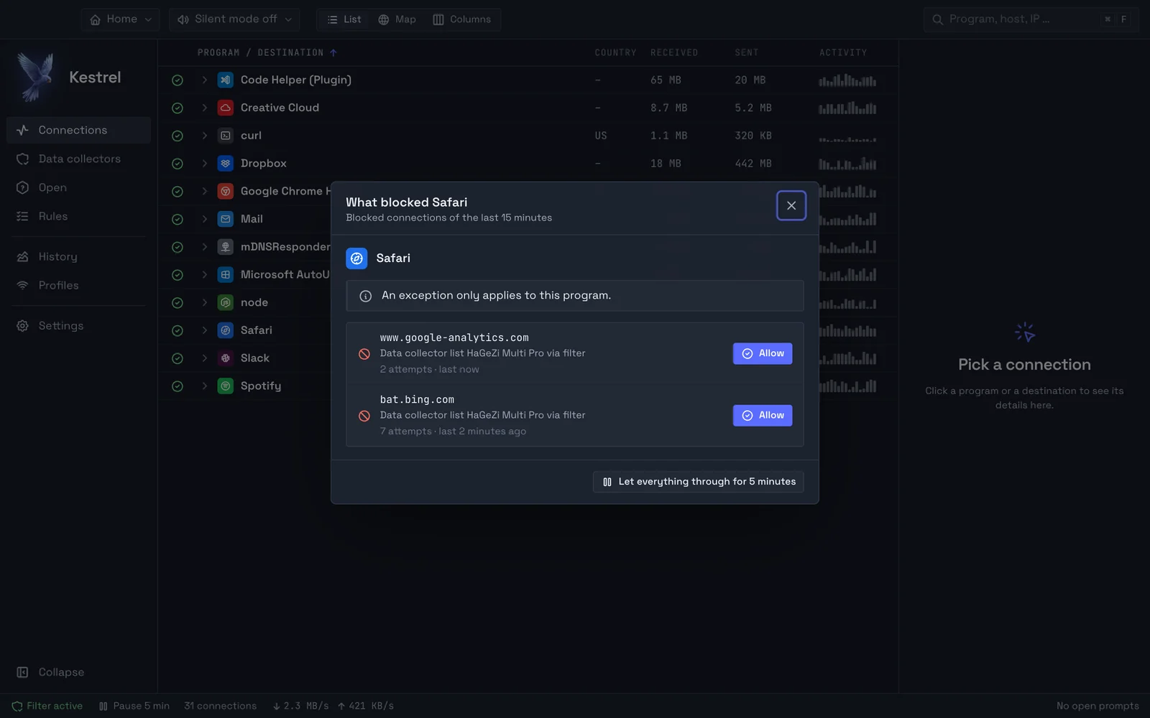Expand the Code Helper (Plugin) row chevron

[204, 80]
